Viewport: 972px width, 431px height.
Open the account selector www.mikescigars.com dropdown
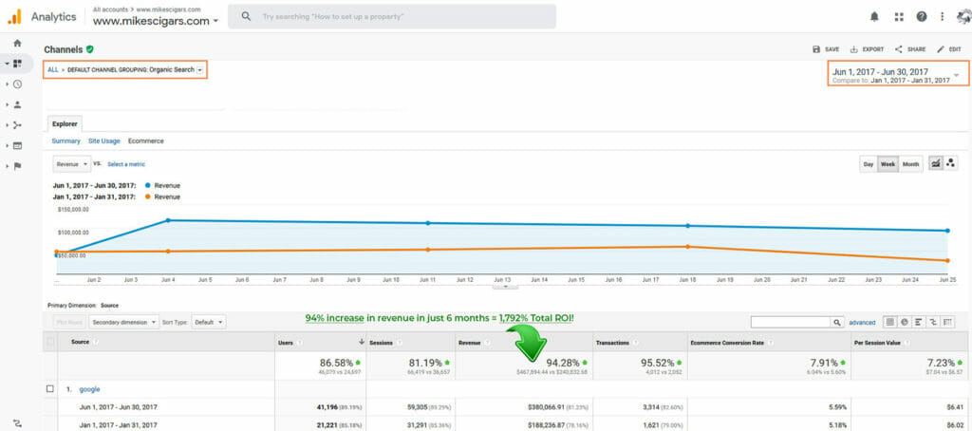pyautogui.click(x=156, y=21)
